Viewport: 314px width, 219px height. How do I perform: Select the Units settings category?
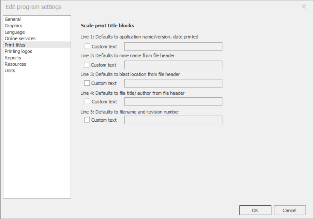click(x=10, y=71)
